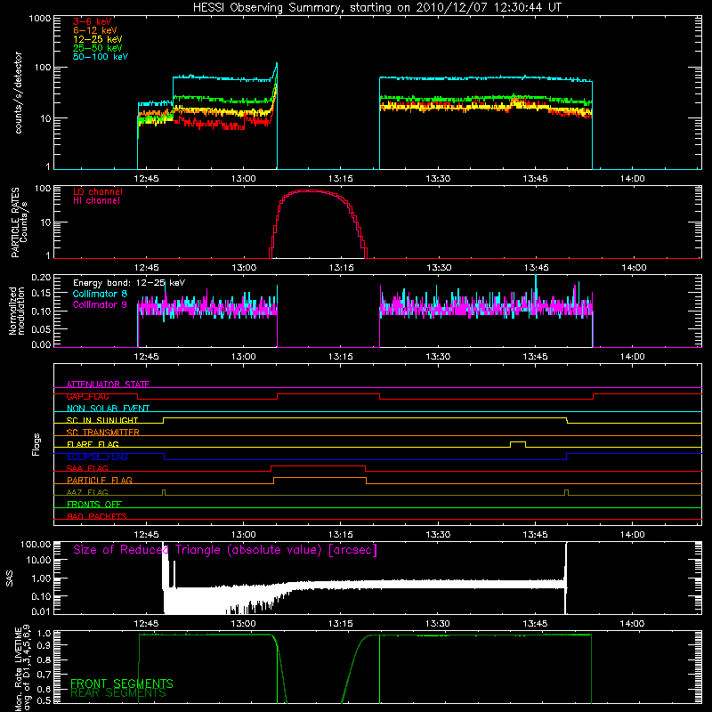
Task: Click the AAZ_FLAG label
Action: pyautogui.click(x=87, y=492)
